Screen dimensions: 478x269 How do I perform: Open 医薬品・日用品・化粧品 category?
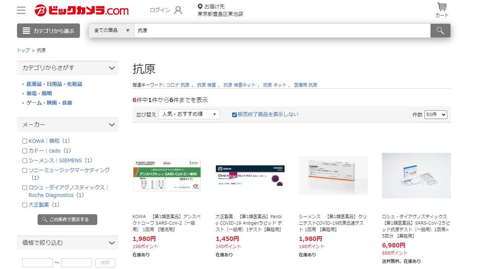pyautogui.click(x=54, y=84)
